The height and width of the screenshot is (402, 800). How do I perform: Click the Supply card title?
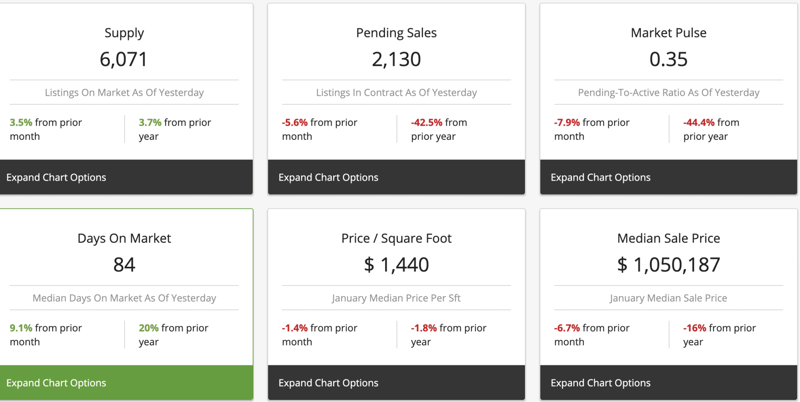(x=124, y=33)
